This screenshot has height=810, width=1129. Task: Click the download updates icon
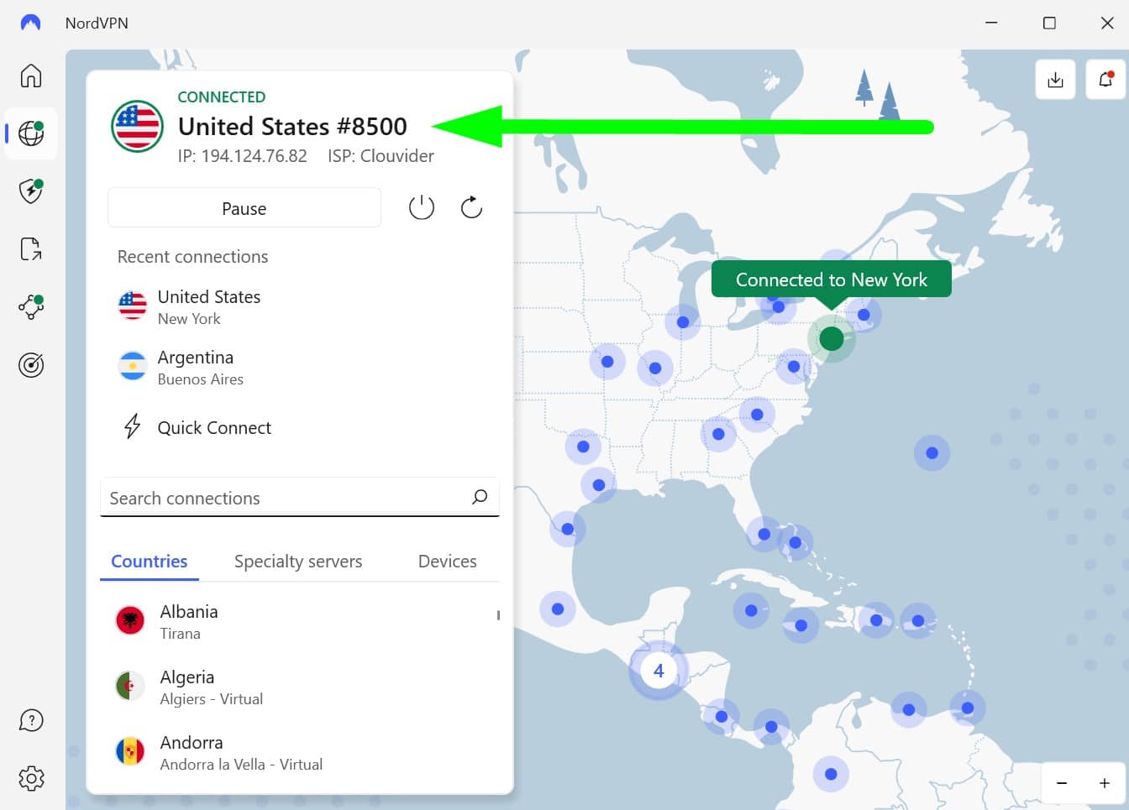tap(1055, 80)
